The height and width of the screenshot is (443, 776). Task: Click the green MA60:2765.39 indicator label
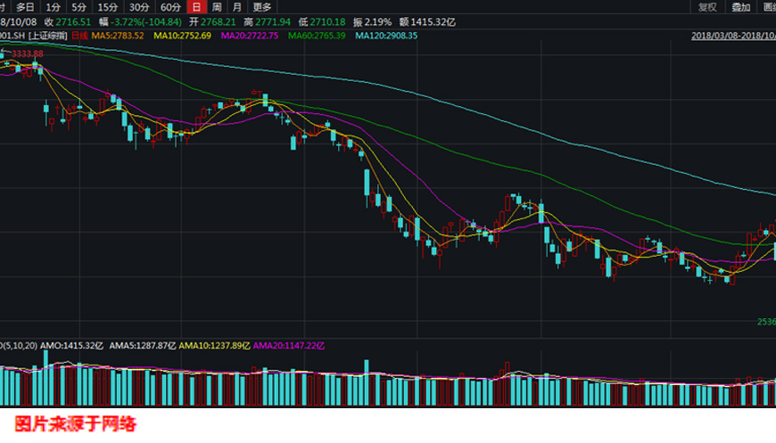click(316, 36)
